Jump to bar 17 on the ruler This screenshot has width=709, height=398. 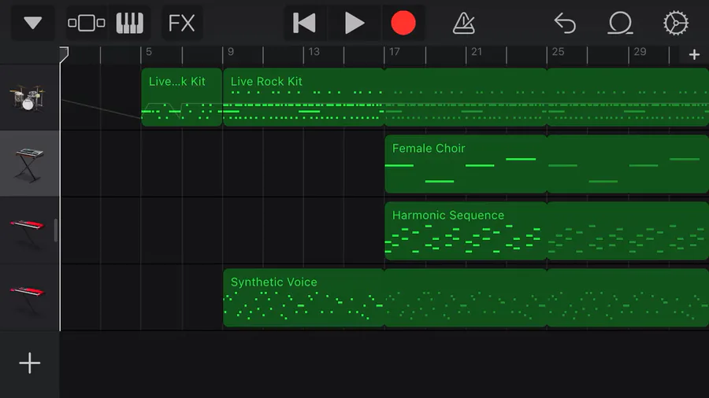(394, 52)
